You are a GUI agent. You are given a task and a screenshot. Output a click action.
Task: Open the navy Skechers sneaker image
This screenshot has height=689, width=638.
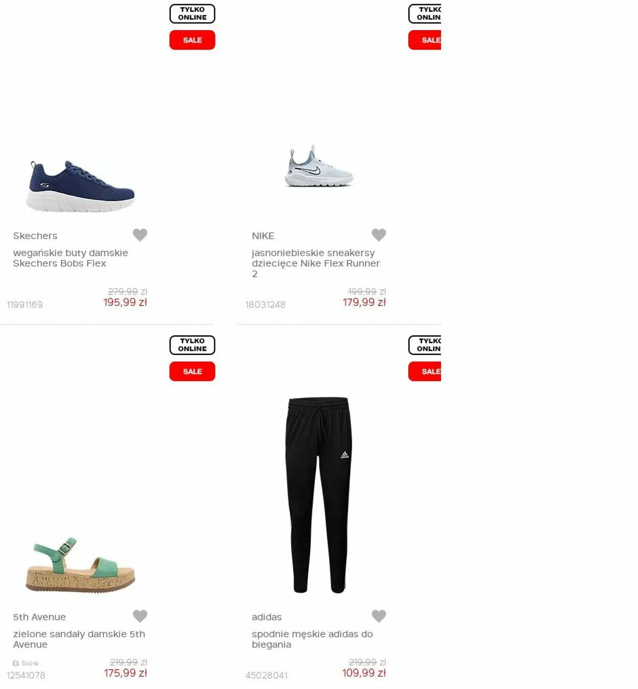80,186
